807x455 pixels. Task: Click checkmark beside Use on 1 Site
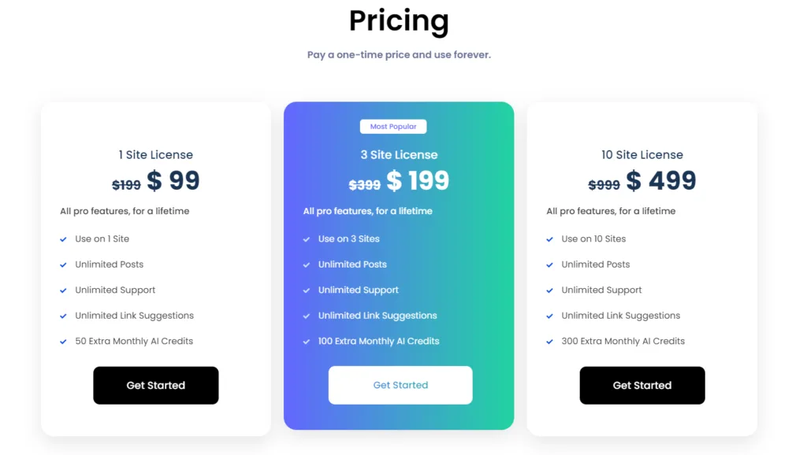coord(63,239)
